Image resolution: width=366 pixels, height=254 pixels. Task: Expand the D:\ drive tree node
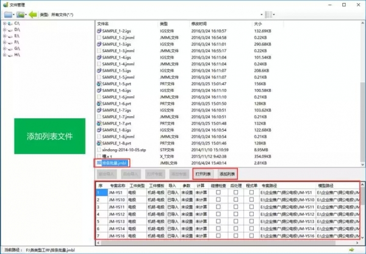tap(4, 29)
